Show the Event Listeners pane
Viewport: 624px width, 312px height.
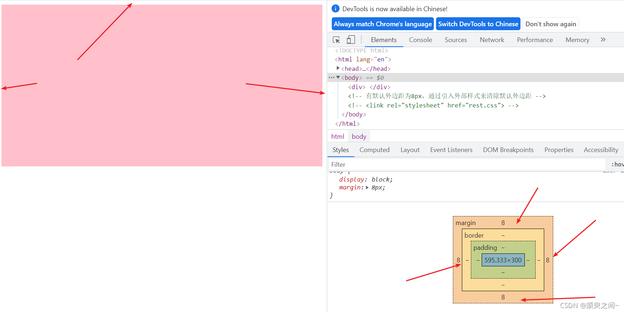(x=451, y=150)
